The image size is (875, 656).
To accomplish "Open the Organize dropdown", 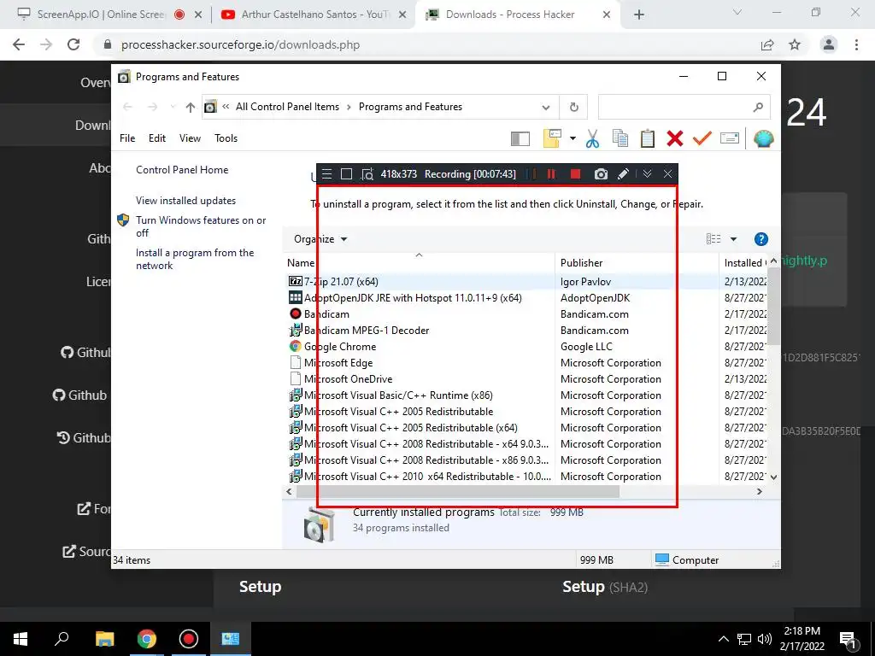I will (x=321, y=239).
